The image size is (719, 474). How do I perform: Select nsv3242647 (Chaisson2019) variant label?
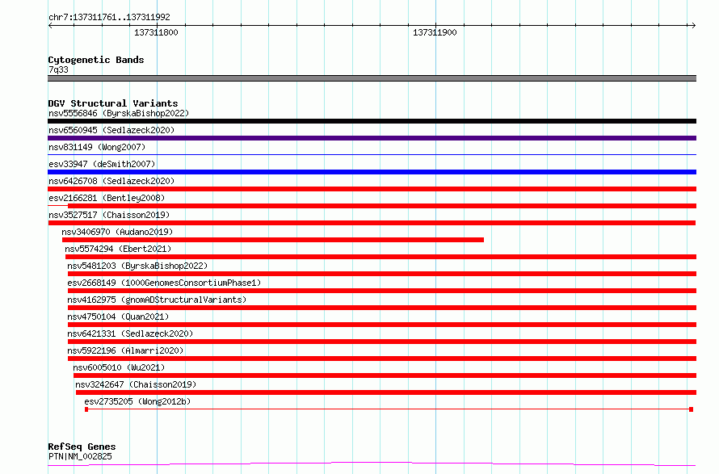point(136,384)
